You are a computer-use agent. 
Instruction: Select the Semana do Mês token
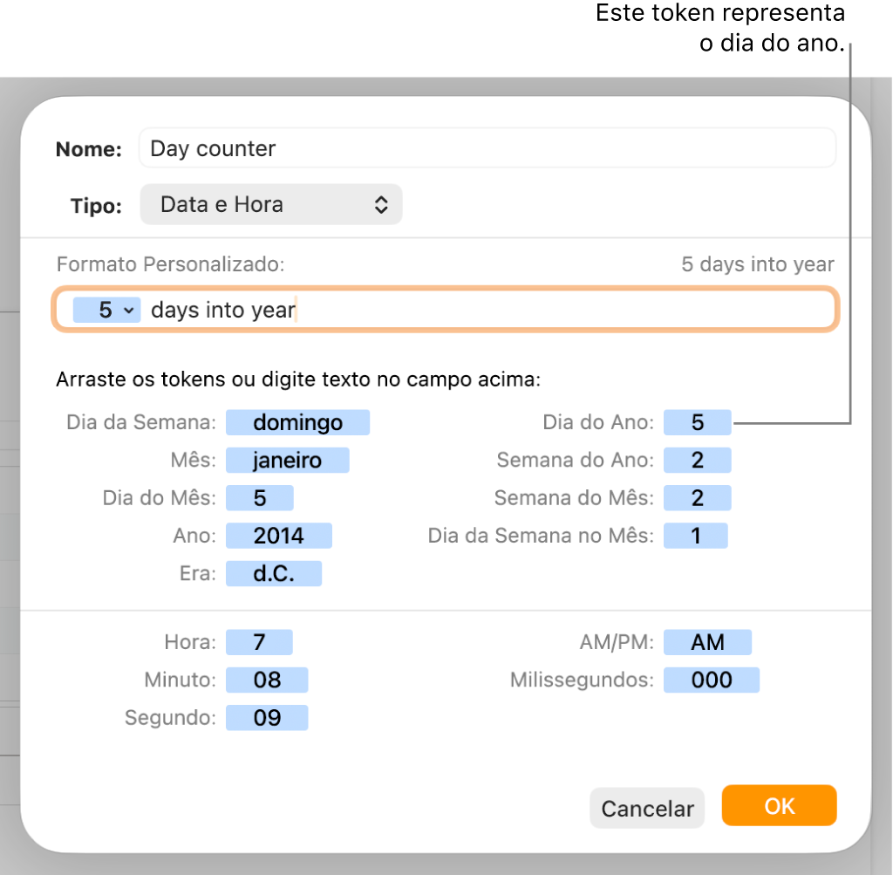click(697, 498)
